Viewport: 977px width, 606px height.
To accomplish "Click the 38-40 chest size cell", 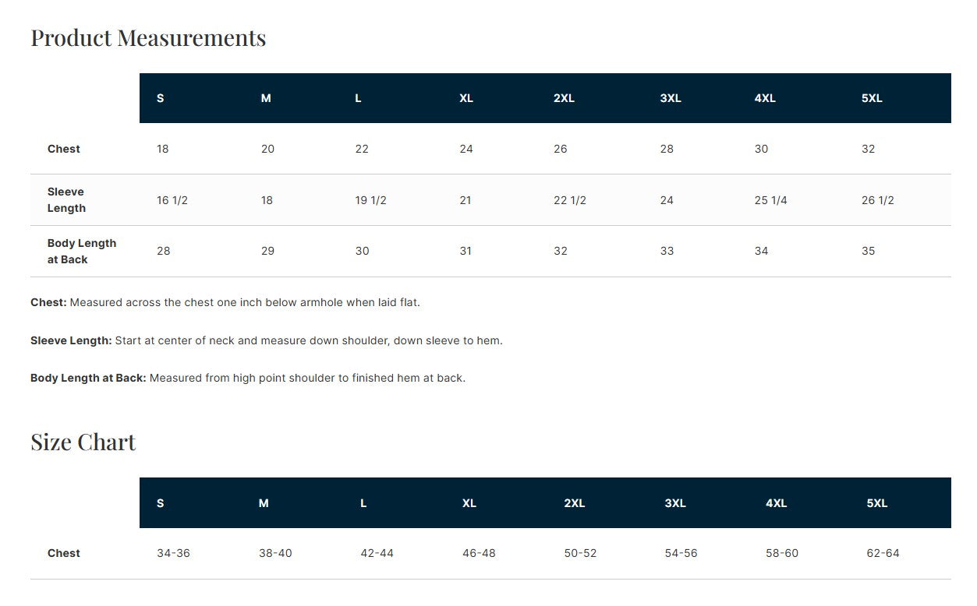I will pos(275,553).
